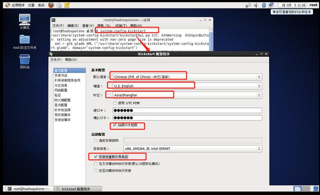
Task: Open the notes panel launcher icon
Action: pyautogui.click(x=67, y=5)
